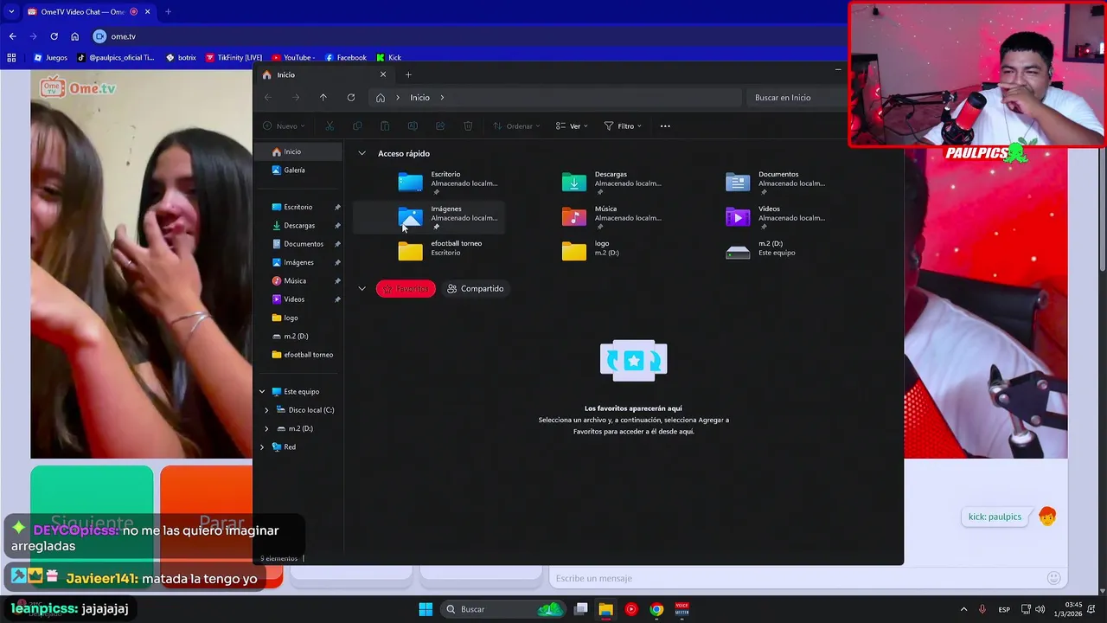Click the browser home button
This screenshot has height=623, width=1107.
click(x=75, y=36)
